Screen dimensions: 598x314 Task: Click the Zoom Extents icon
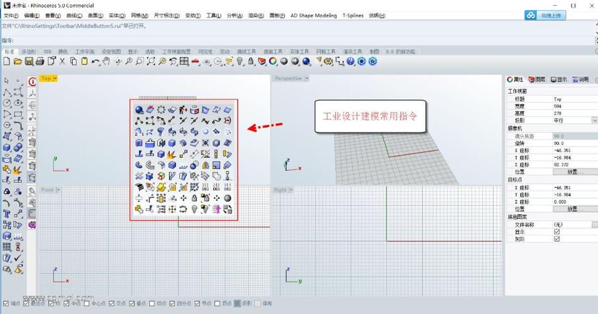coord(151,62)
